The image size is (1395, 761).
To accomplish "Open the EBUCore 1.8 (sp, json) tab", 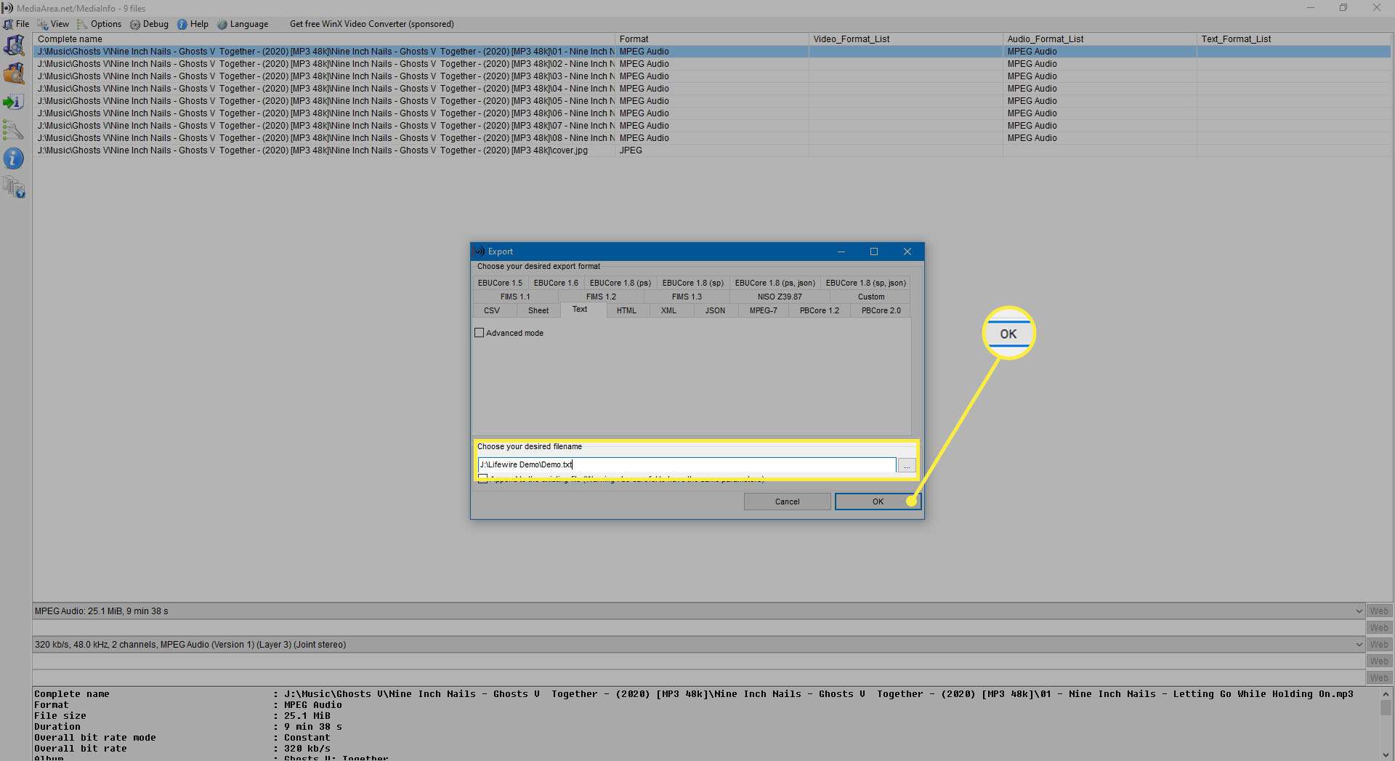I will pos(865,283).
